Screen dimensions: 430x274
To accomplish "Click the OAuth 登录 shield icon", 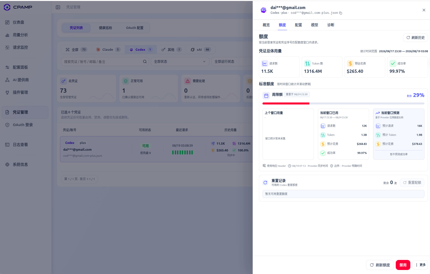I will (x=7, y=125).
